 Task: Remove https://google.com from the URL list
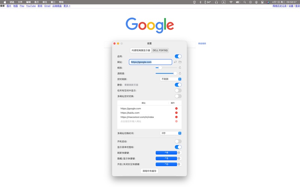(176, 108)
